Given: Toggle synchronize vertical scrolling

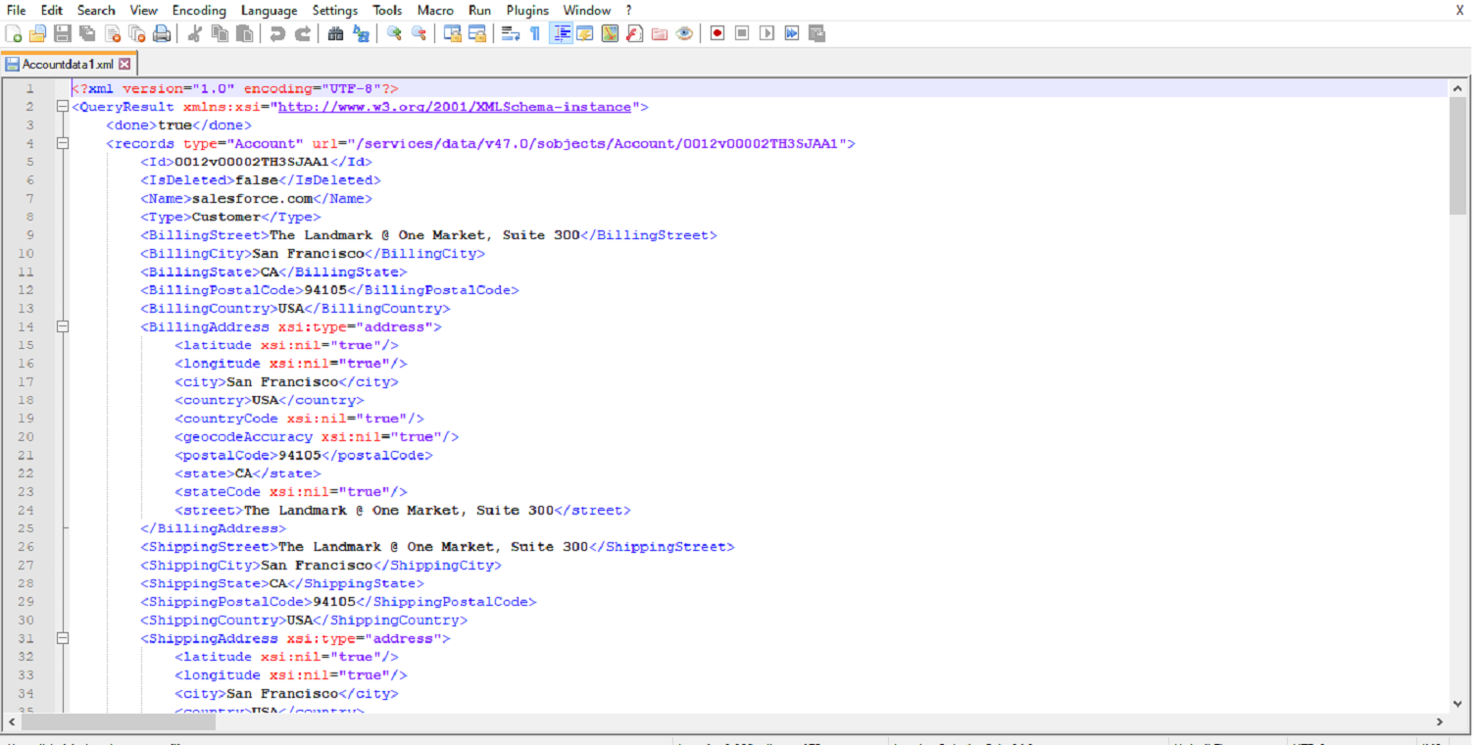Looking at the screenshot, I should [453, 33].
